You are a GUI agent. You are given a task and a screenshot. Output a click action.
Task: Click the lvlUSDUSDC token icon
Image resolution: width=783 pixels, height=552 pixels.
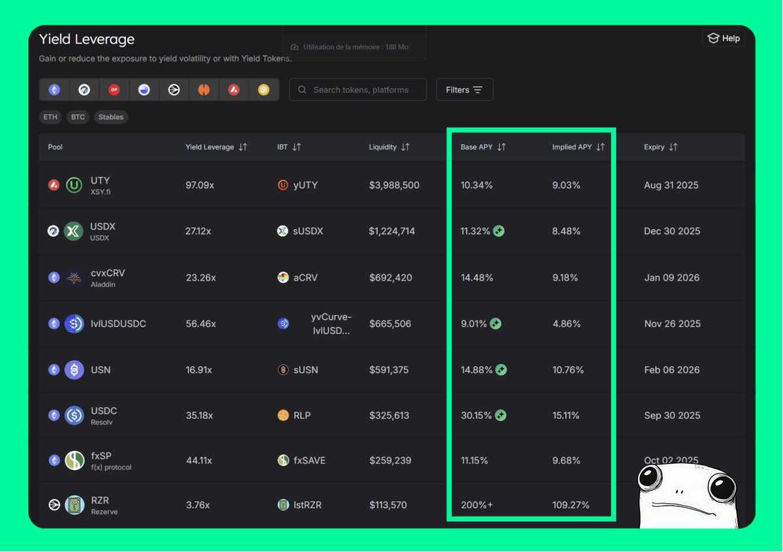(x=74, y=324)
